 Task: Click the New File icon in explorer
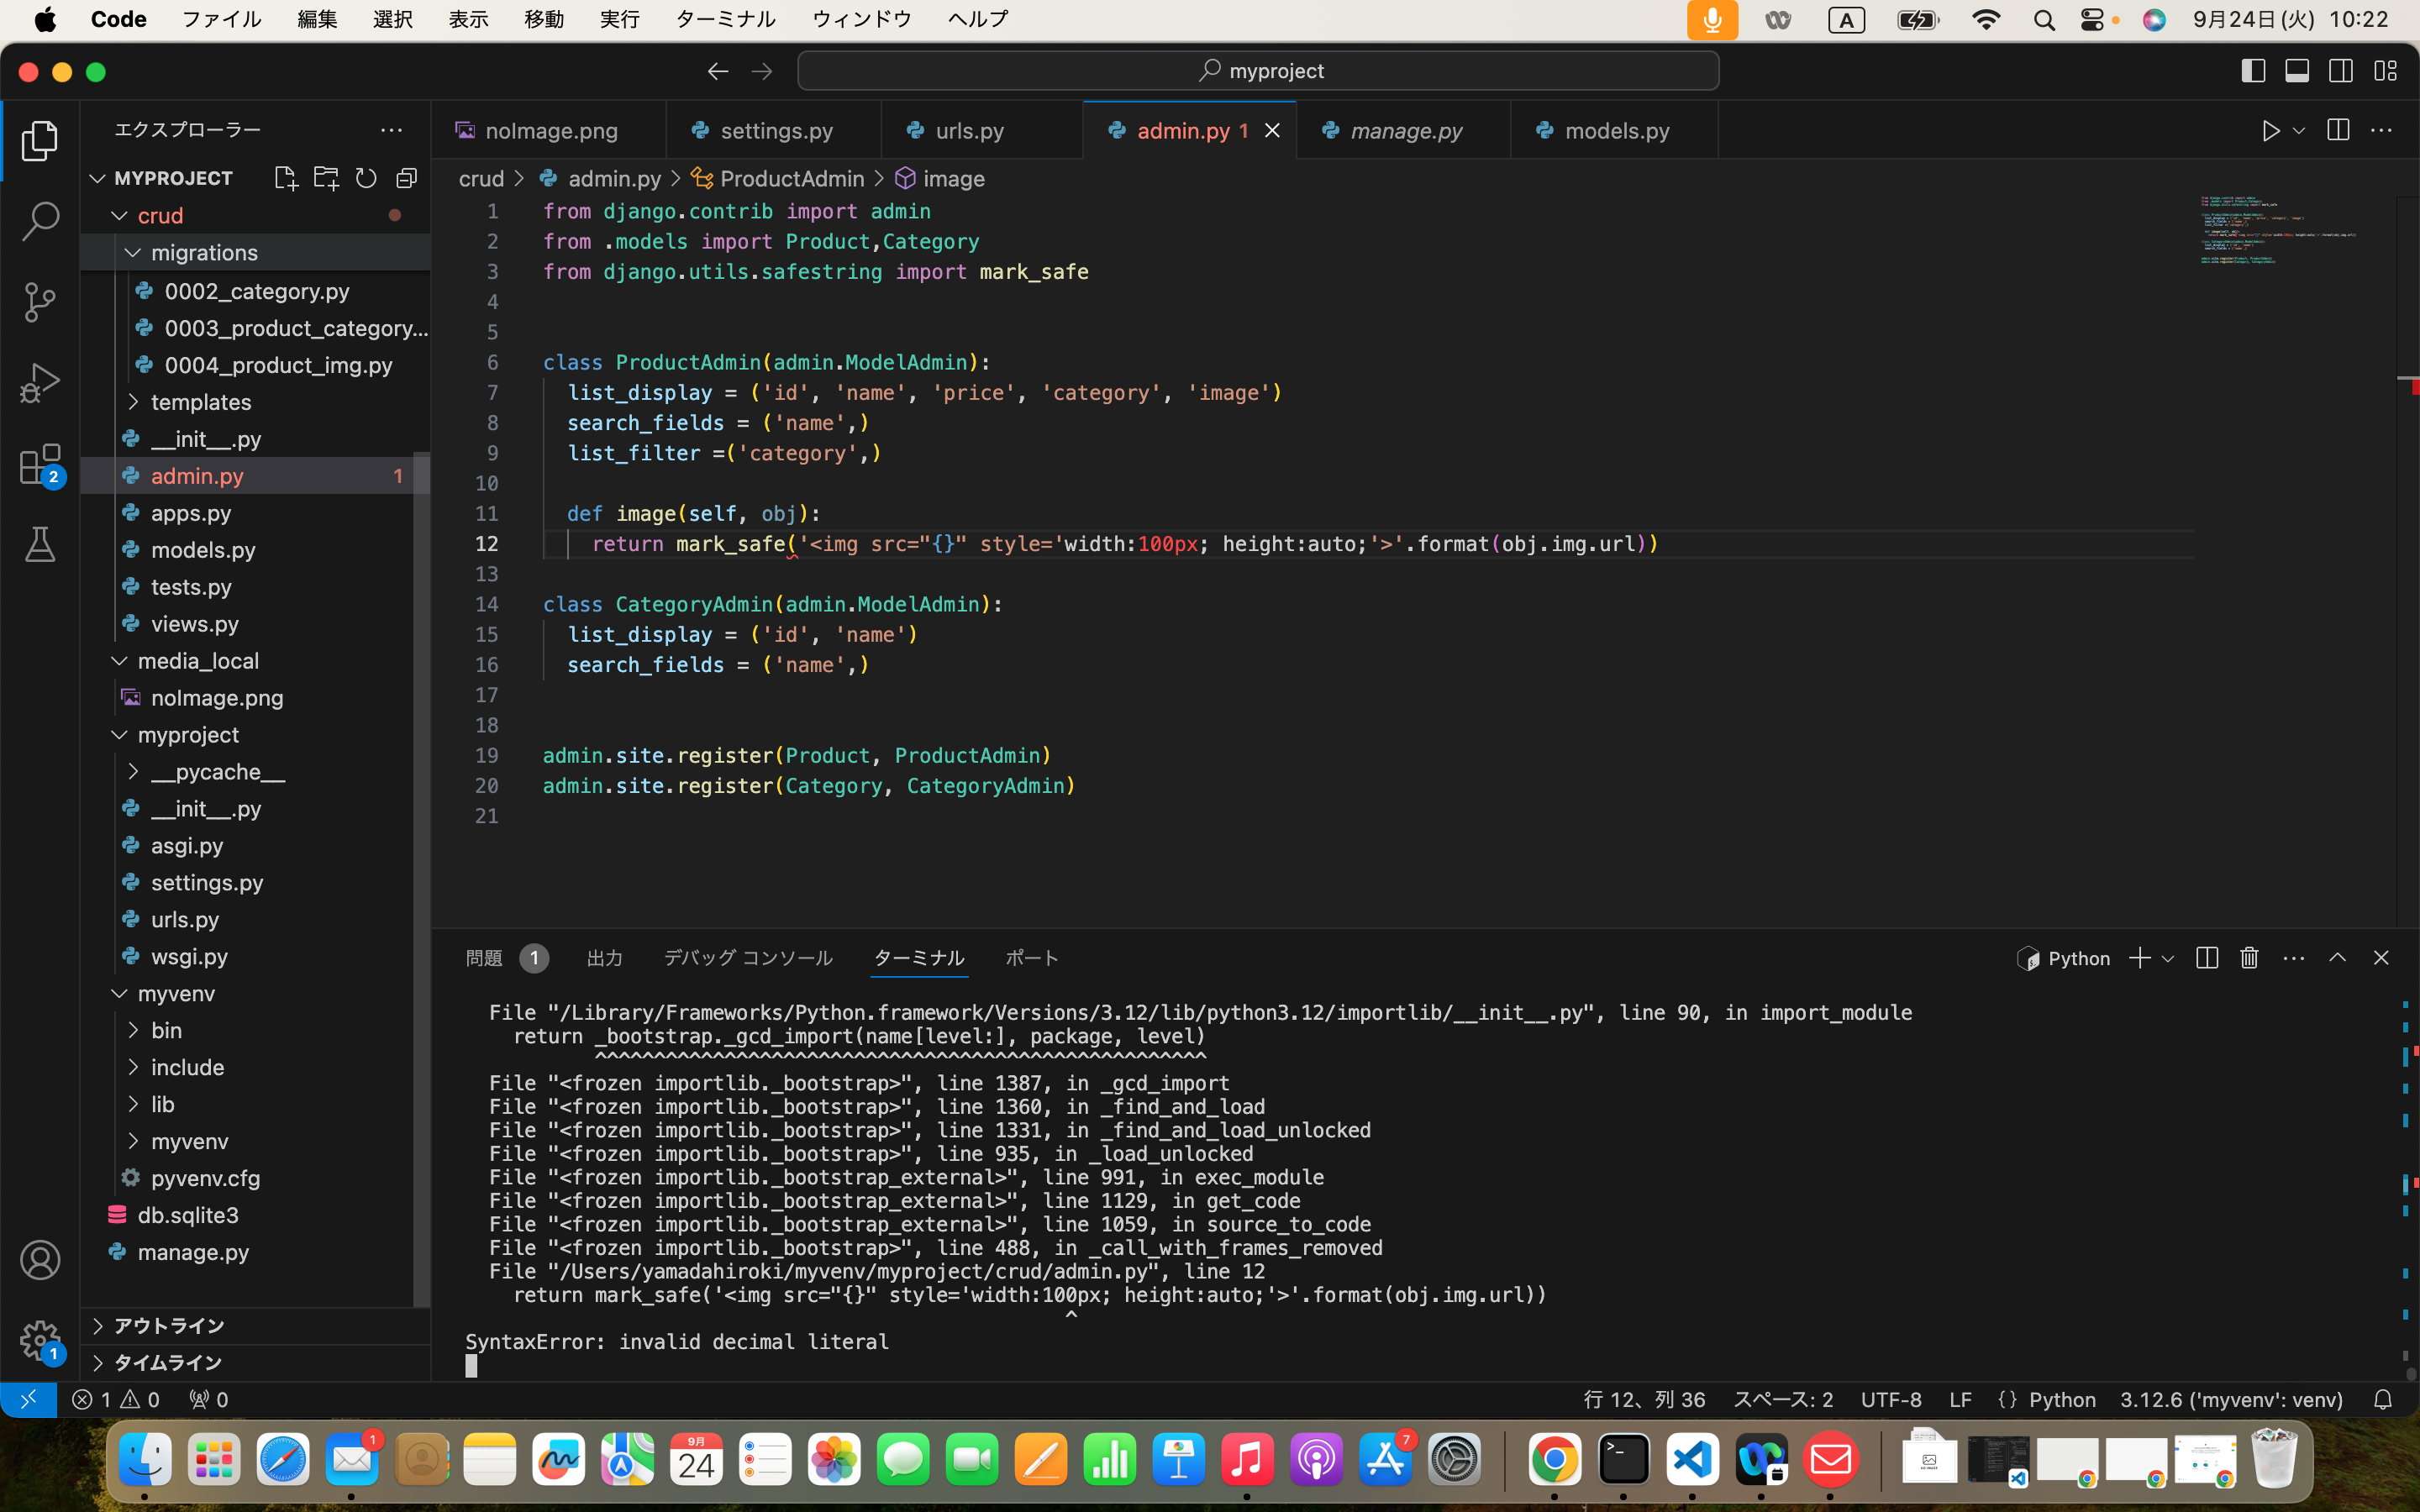pos(285,178)
